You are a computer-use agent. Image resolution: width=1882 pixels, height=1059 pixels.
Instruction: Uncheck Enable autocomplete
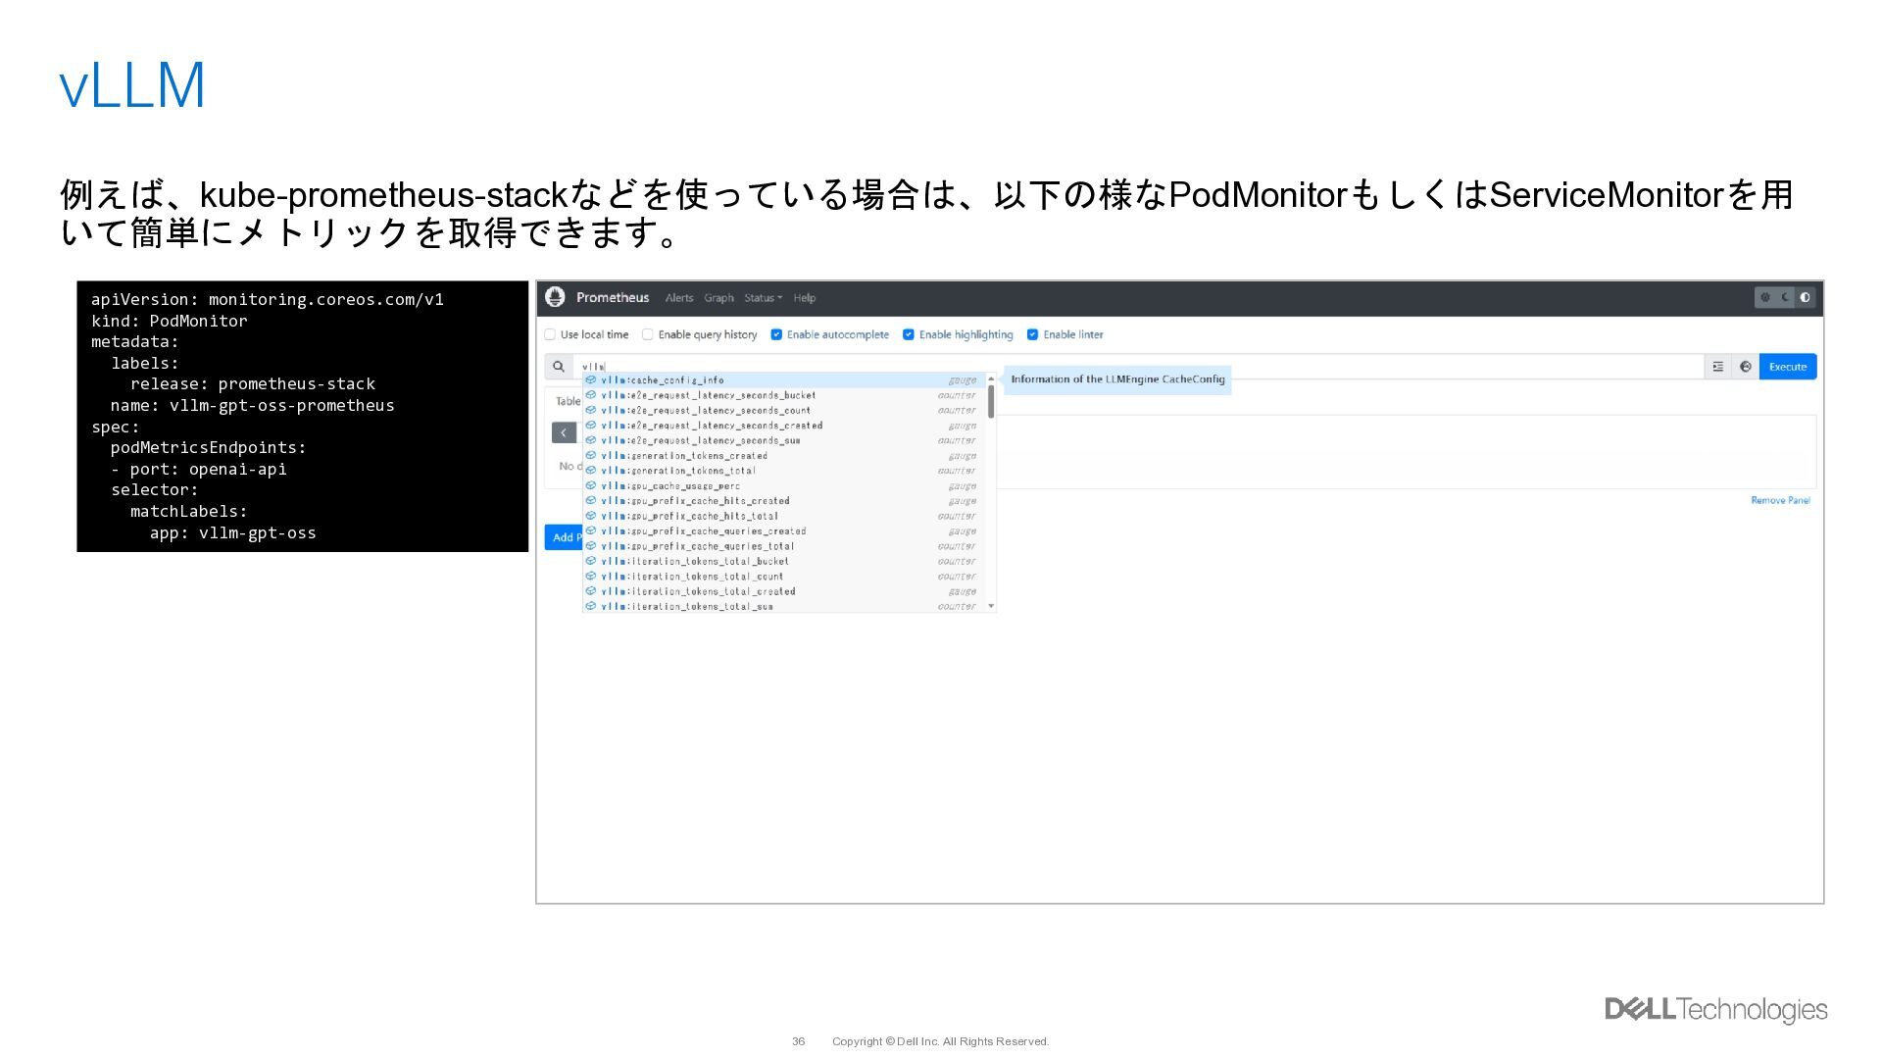tap(776, 334)
